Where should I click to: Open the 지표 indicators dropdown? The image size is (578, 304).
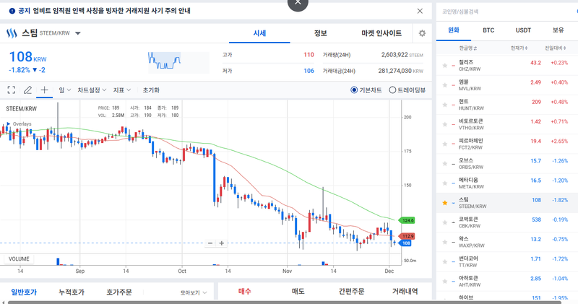(x=121, y=90)
